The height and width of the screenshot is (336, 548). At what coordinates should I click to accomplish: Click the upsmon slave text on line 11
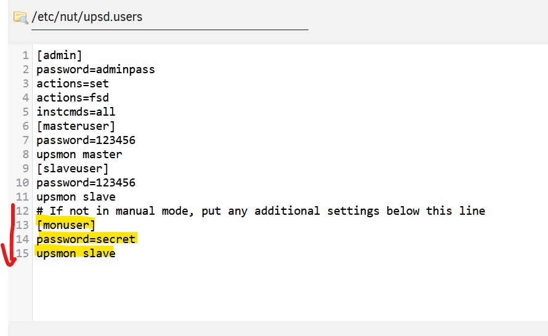click(76, 197)
